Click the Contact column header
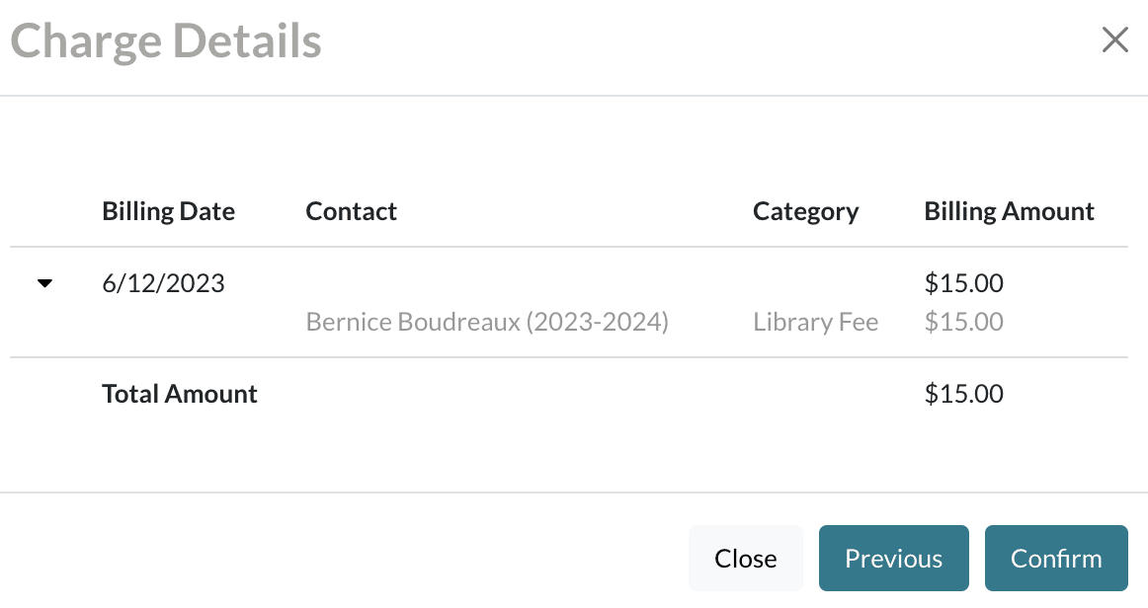 tap(351, 211)
